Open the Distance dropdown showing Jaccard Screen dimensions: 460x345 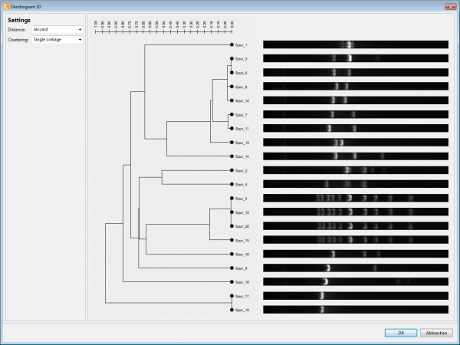pos(57,29)
